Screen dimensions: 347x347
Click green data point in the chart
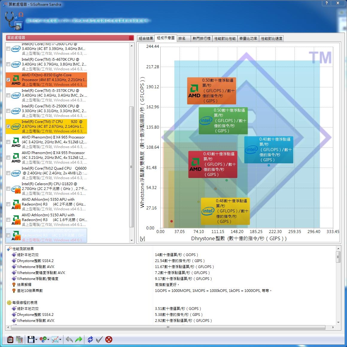tap(226, 180)
